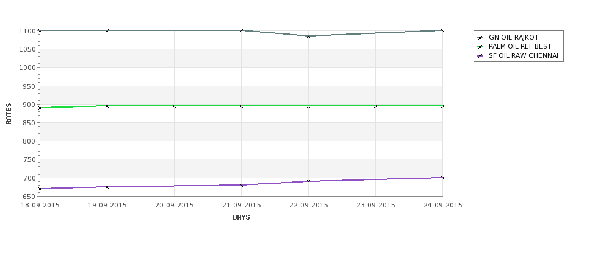Click the 1100 rate axis label
The height and width of the screenshot is (261, 595).
[x=27, y=31]
